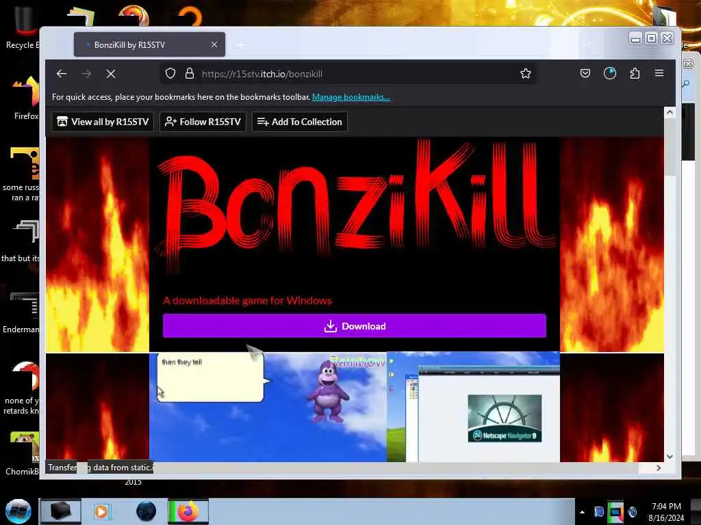The width and height of the screenshot is (701, 525).
Task: Show hidden system tray icons arrow
Action: click(582, 512)
